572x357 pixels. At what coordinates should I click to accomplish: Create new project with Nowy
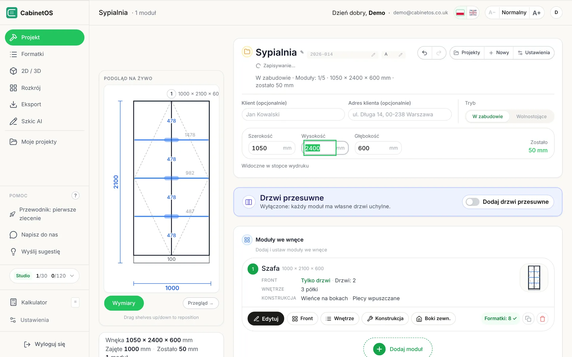tap(499, 53)
